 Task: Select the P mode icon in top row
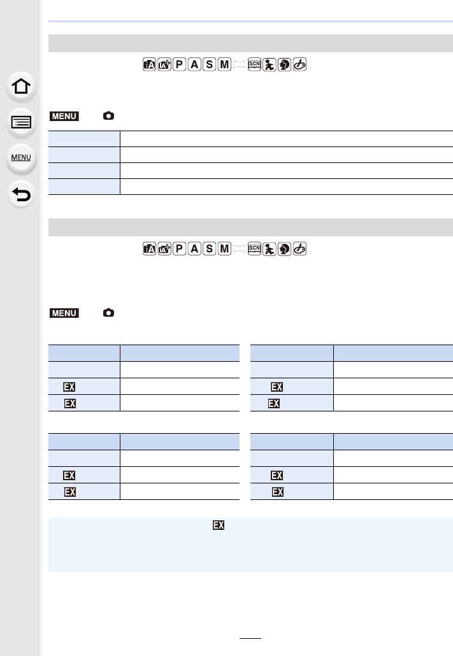178,65
